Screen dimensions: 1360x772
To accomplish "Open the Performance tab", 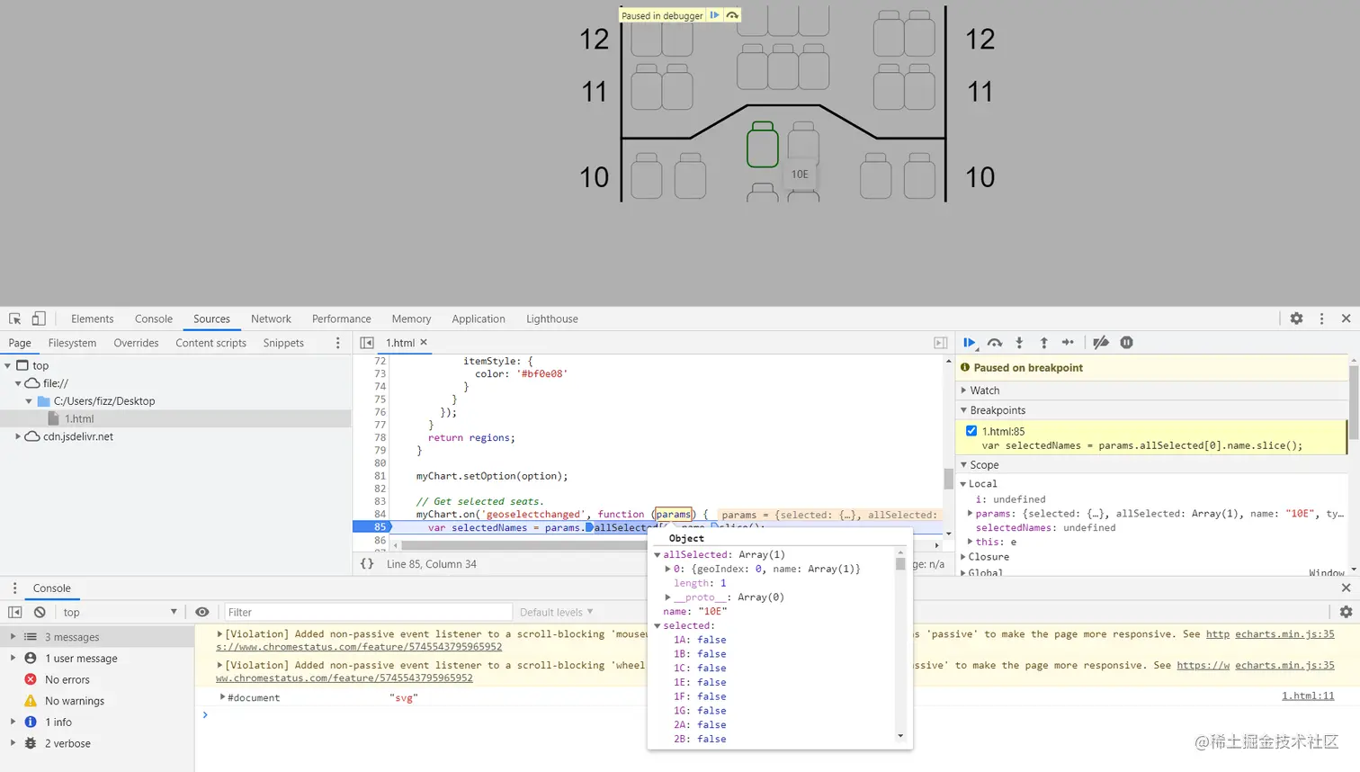I will point(342,319).
